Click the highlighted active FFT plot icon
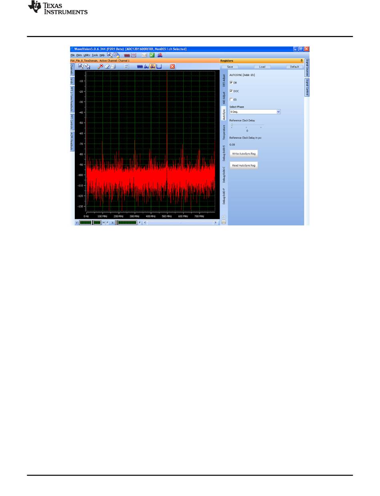The width and height of the screenshot is (380, 496). click(x=153, y=66)
